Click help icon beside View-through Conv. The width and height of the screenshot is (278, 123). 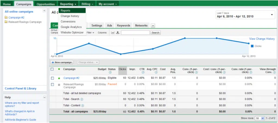(x=274, y=72)
